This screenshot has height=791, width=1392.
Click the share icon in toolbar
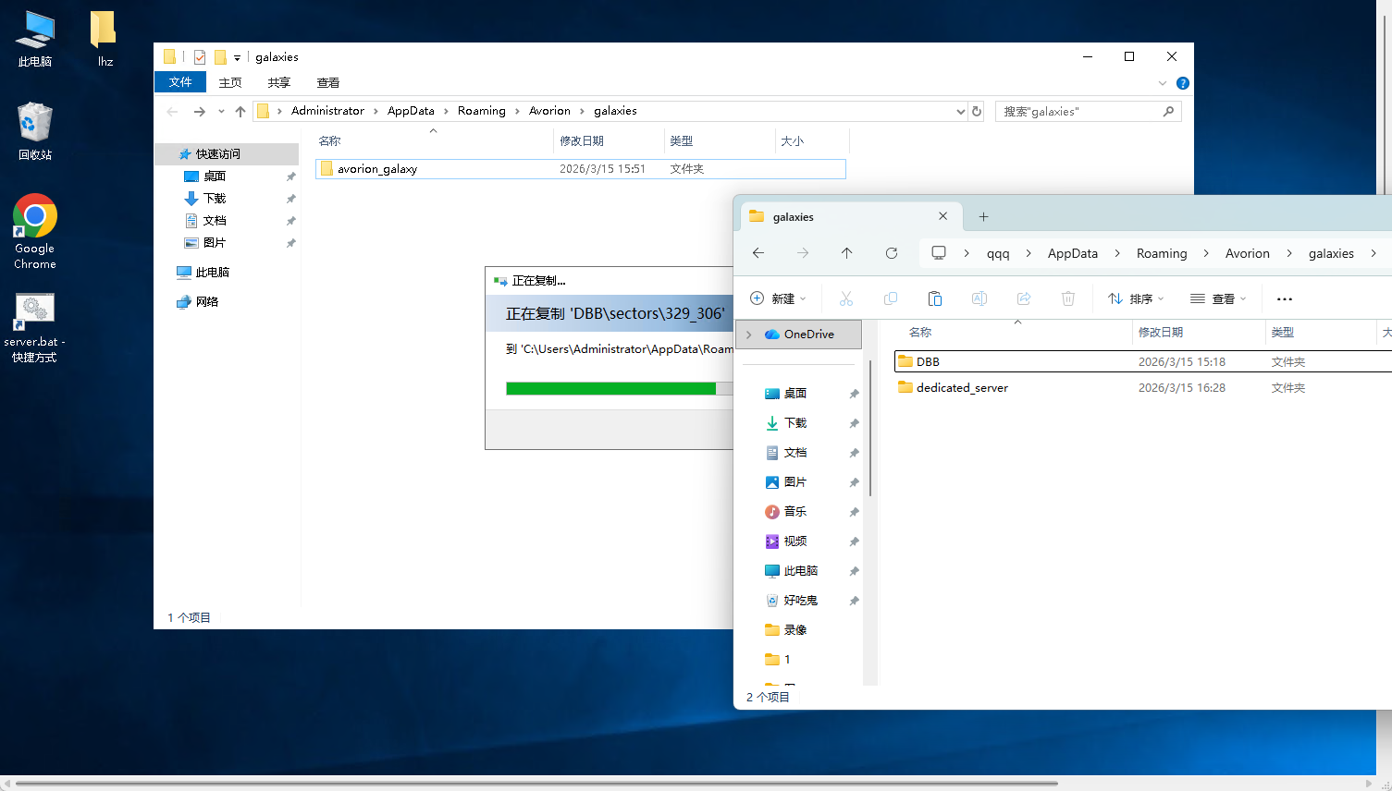(1023, 298)
